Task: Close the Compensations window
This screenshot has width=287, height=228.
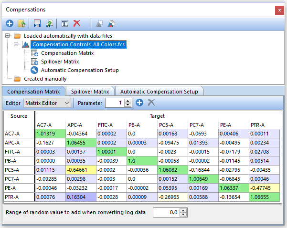Action: tap(279, 10)
